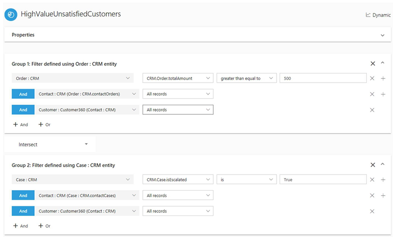394x237 pixels.
Task: Open the Case : CRM entity dropdown
Action: tap(73, 180)
